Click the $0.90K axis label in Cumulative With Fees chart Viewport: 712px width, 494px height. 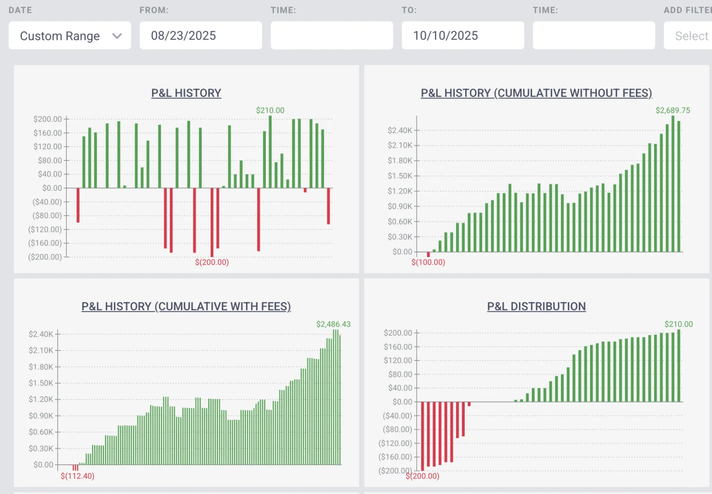pyautogui.click(x=41, y=416)
